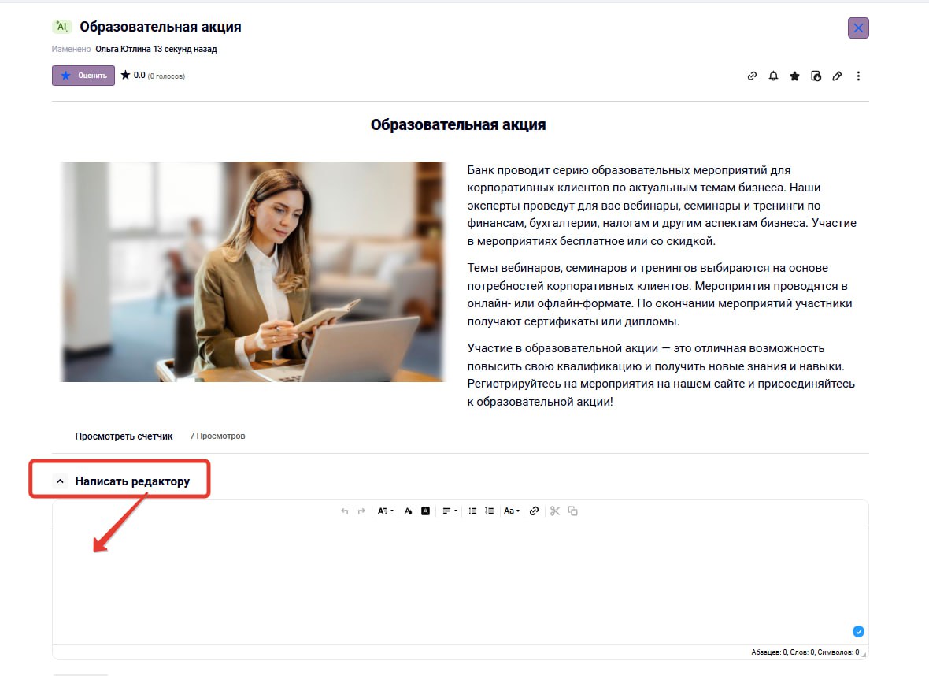The height and width of the screenshot is (676, 929).
Task: Copy the page link icon
Action: (752, 76)
